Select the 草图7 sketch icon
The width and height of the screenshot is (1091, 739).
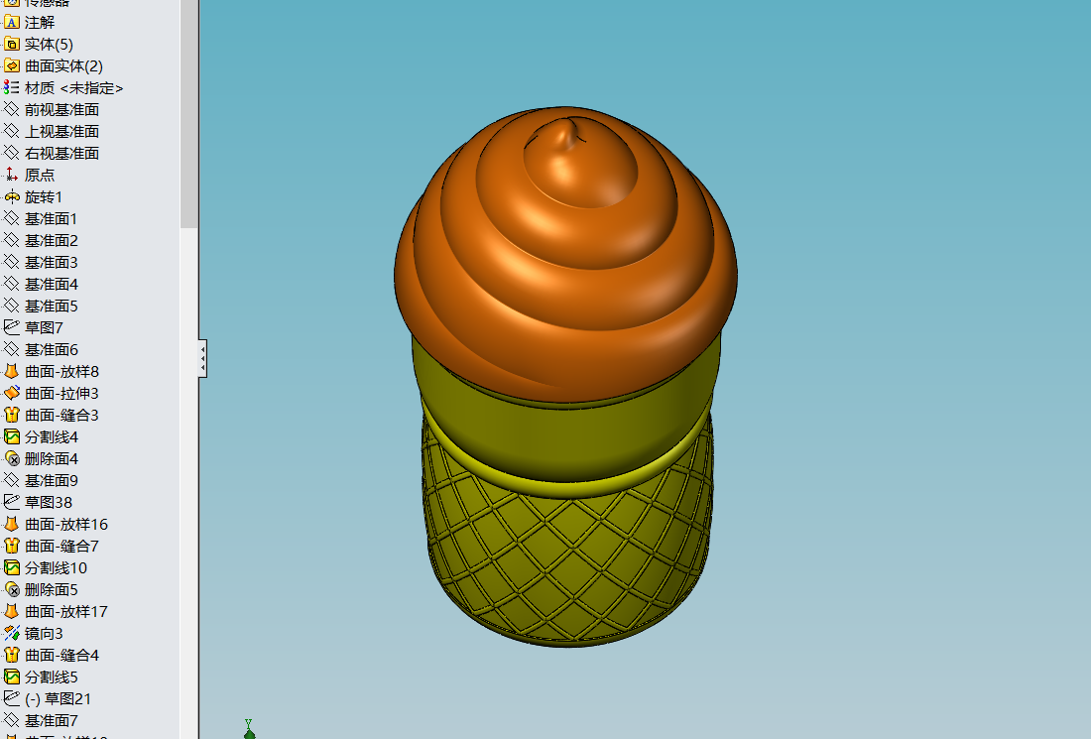pyautogui.click(x=12, y=327)
